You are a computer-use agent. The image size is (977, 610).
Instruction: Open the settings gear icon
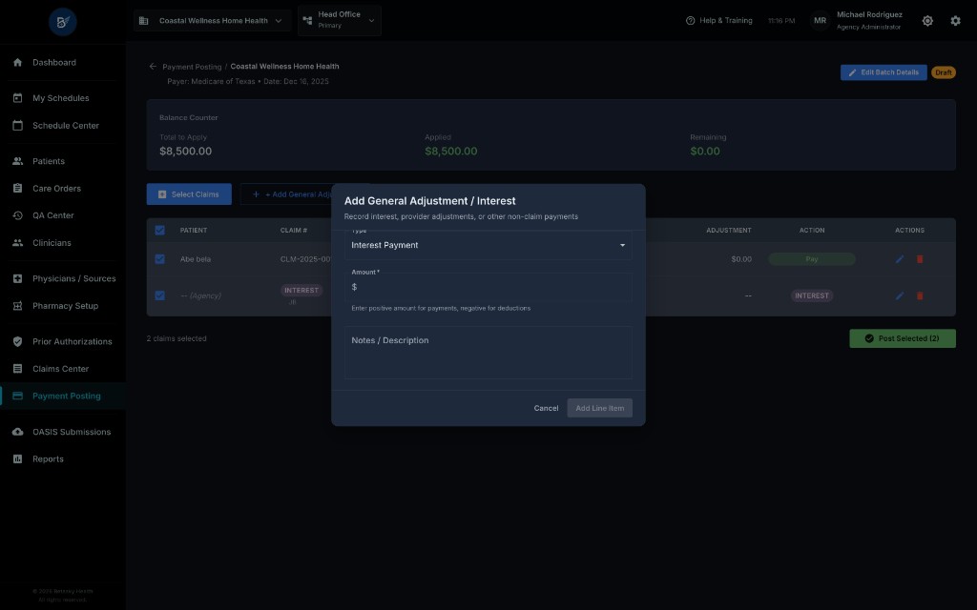click(955, 21)
